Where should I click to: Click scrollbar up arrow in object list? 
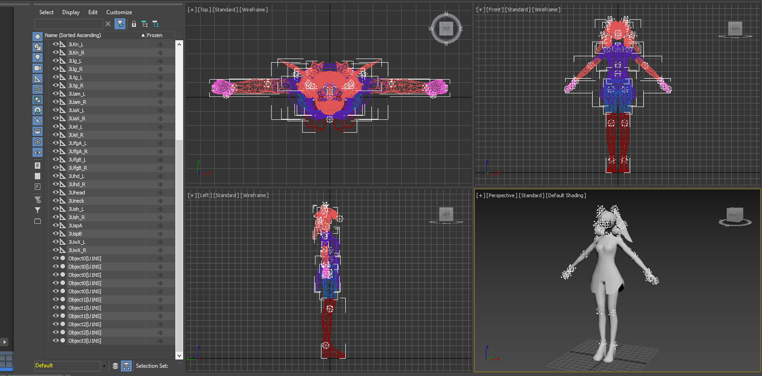pos(179,44)
